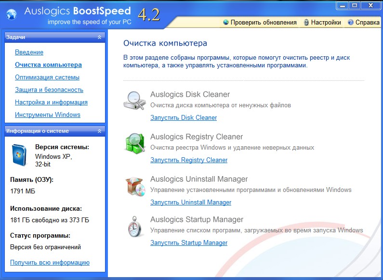Click the Auslogics Startup Manager title
The image size is (383, 280).
(197, 219)
